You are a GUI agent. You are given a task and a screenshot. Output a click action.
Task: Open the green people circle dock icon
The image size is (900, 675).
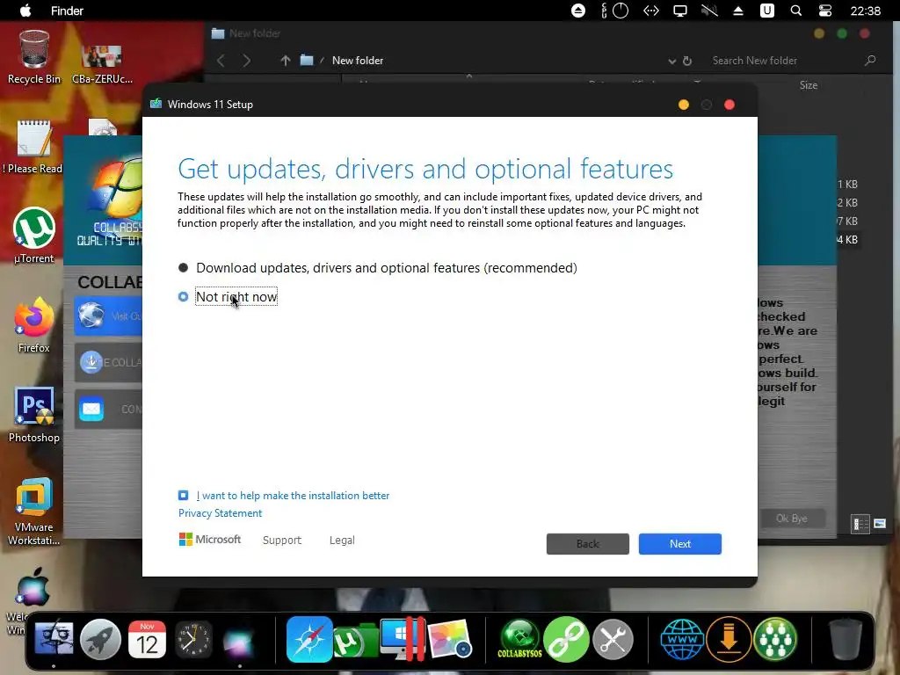pos(775,639)
